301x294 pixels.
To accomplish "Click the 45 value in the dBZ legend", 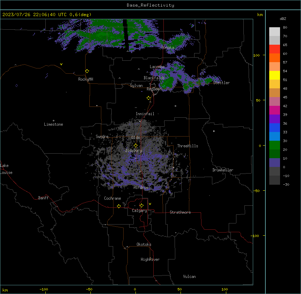I will point(285,97).
